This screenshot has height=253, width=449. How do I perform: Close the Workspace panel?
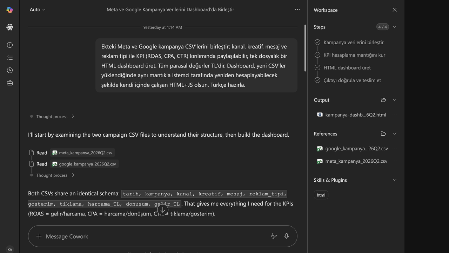click(395, 10)
